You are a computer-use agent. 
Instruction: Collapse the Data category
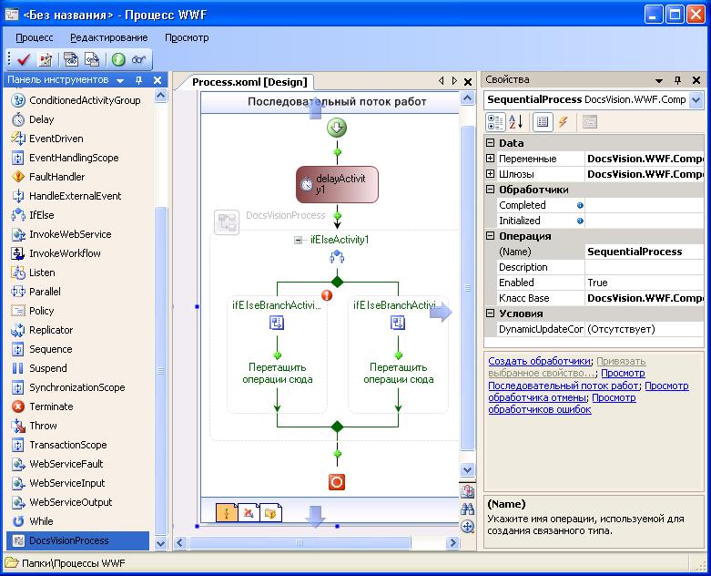pyautogui.click(x=490, y=142)
